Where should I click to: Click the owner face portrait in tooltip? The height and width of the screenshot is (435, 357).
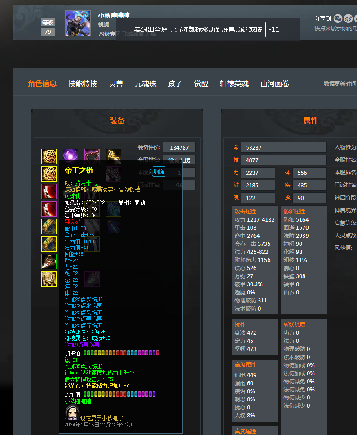(x=72, y=413)
